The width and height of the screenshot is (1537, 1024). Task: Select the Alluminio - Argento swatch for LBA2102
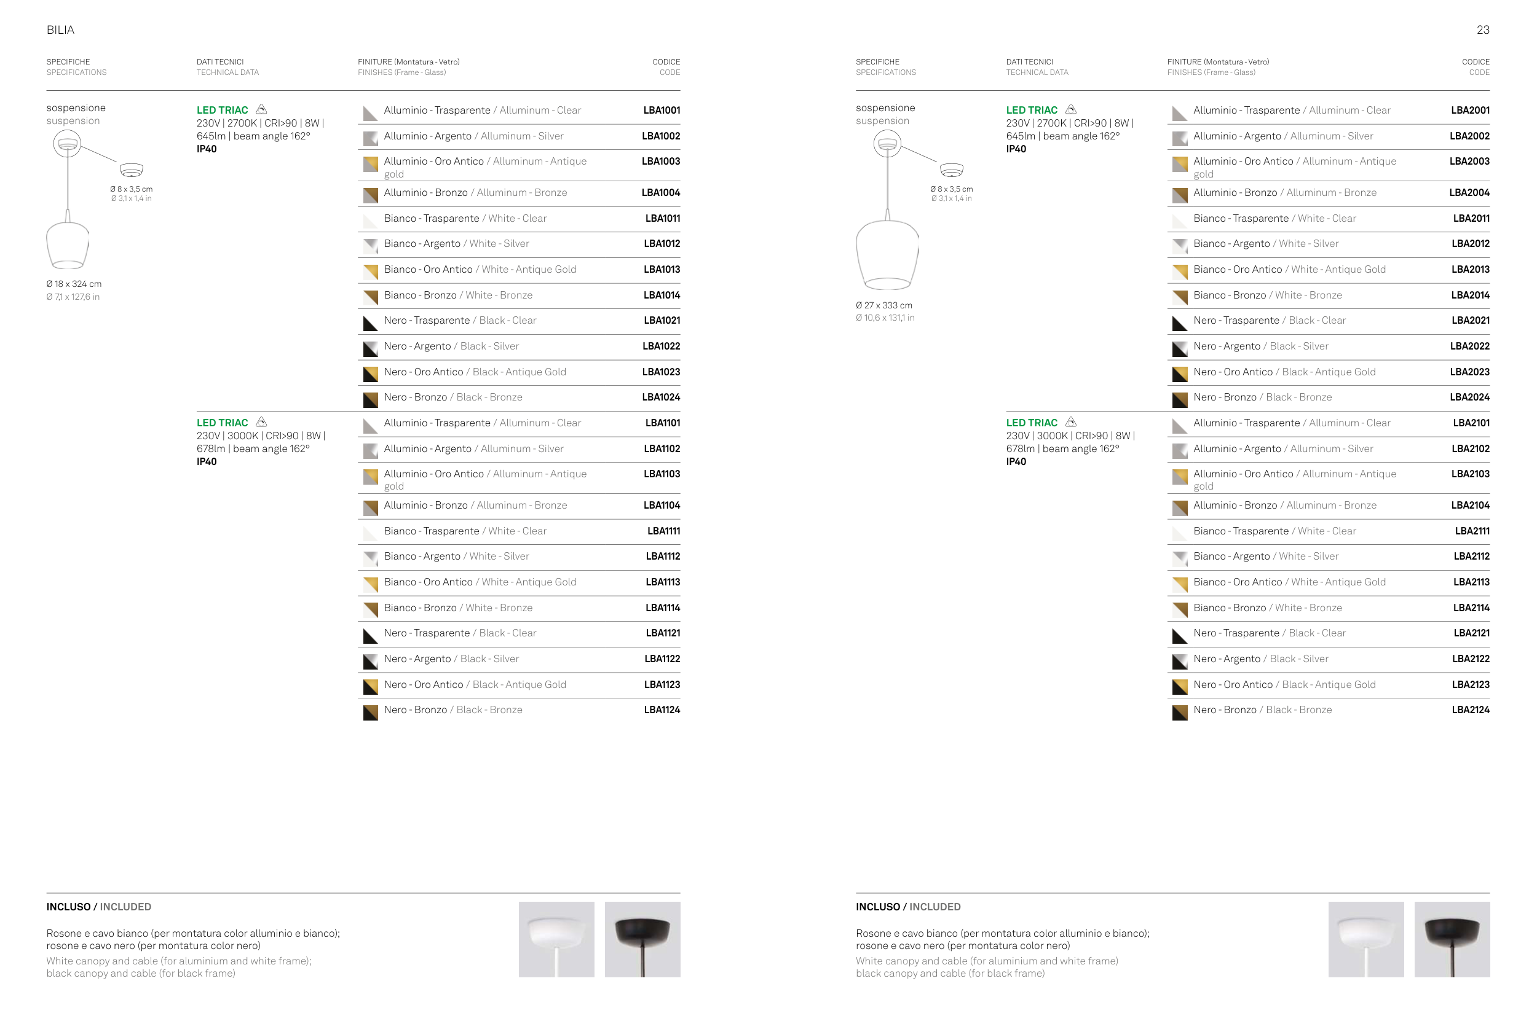(x=1180, y=451)
